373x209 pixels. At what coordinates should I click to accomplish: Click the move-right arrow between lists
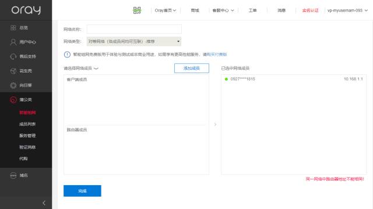pos(215,124)
